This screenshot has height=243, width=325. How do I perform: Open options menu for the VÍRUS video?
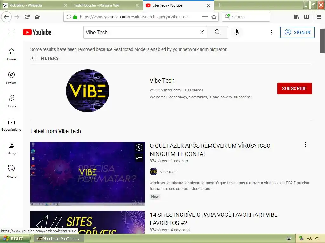pyautogui.click(x=306, y=145)
